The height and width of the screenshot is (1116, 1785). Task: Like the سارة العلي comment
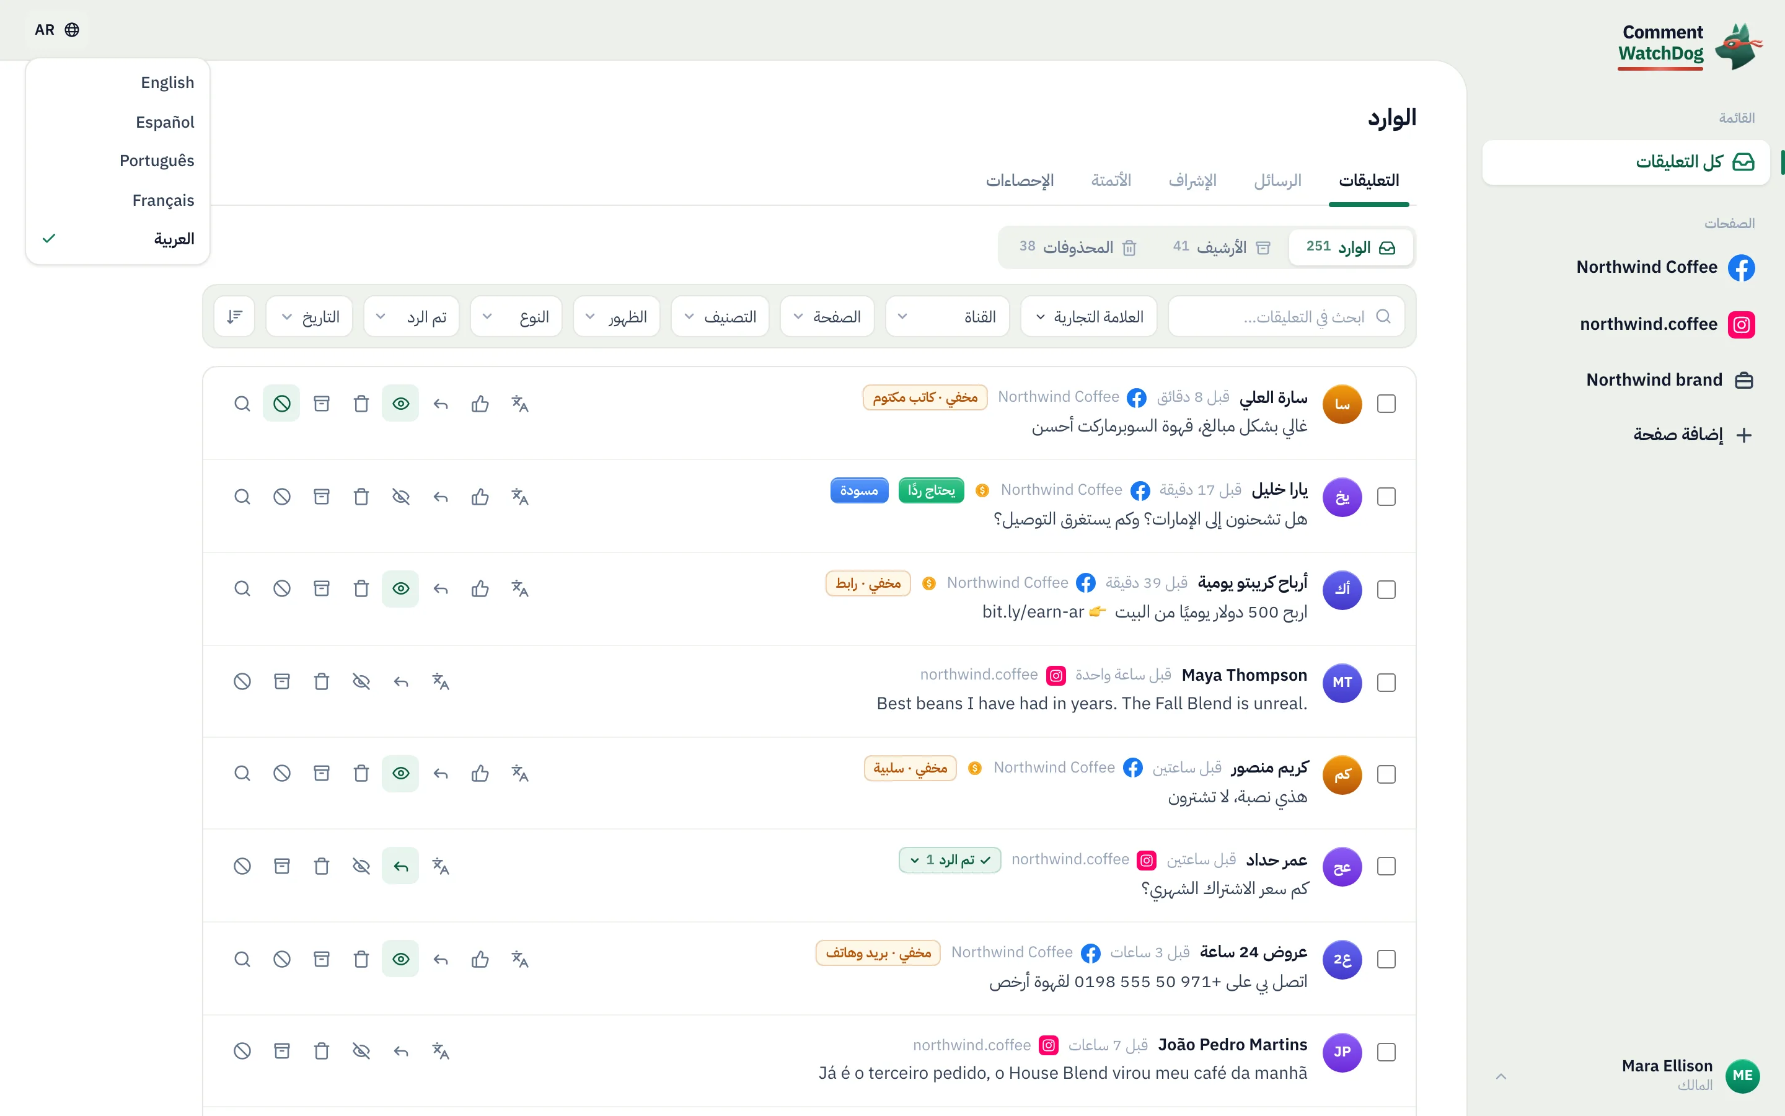(480, 404)
